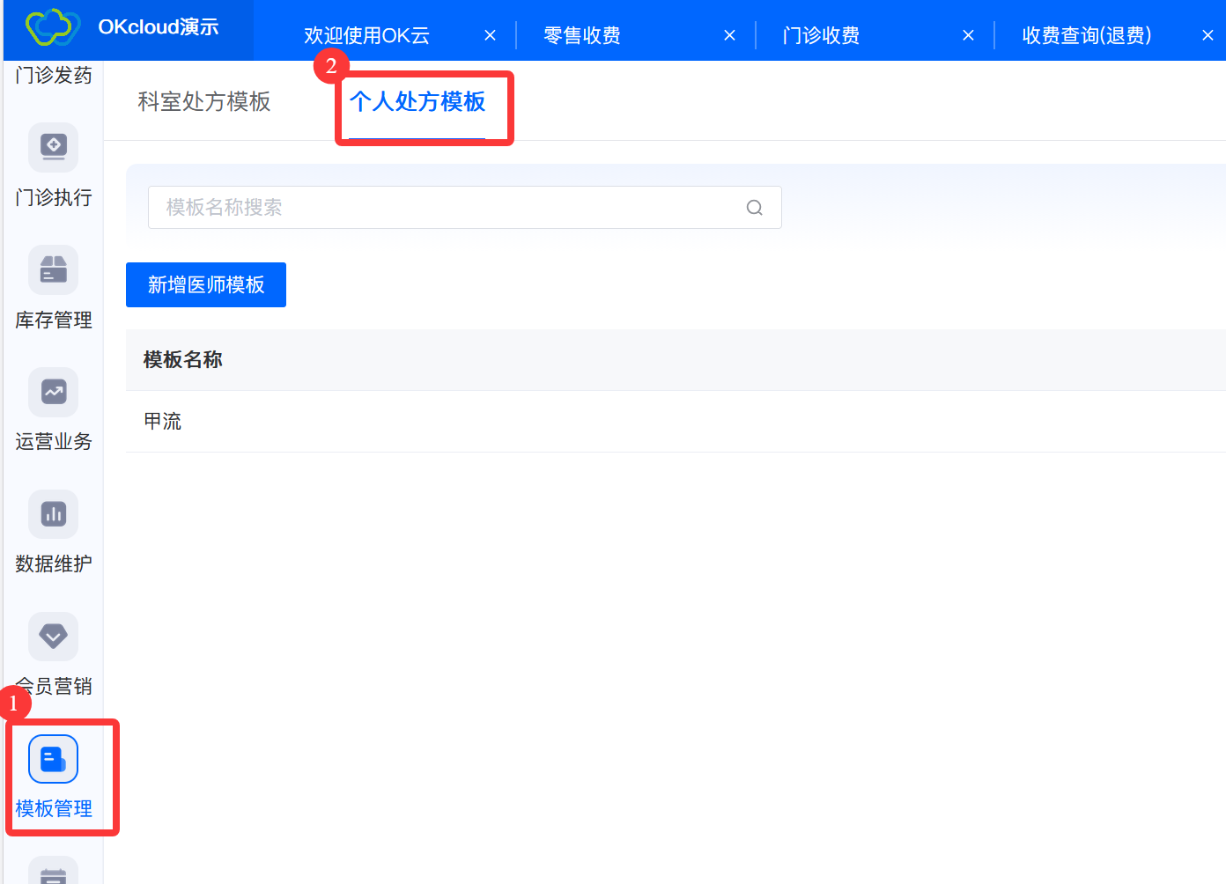Select the 运营业务 chart icon
The image size is (1226, 884).
coord(54,392)
